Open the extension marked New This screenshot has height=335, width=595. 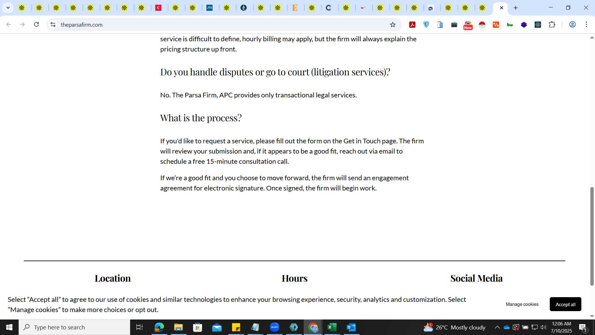[x=468, y=25]
